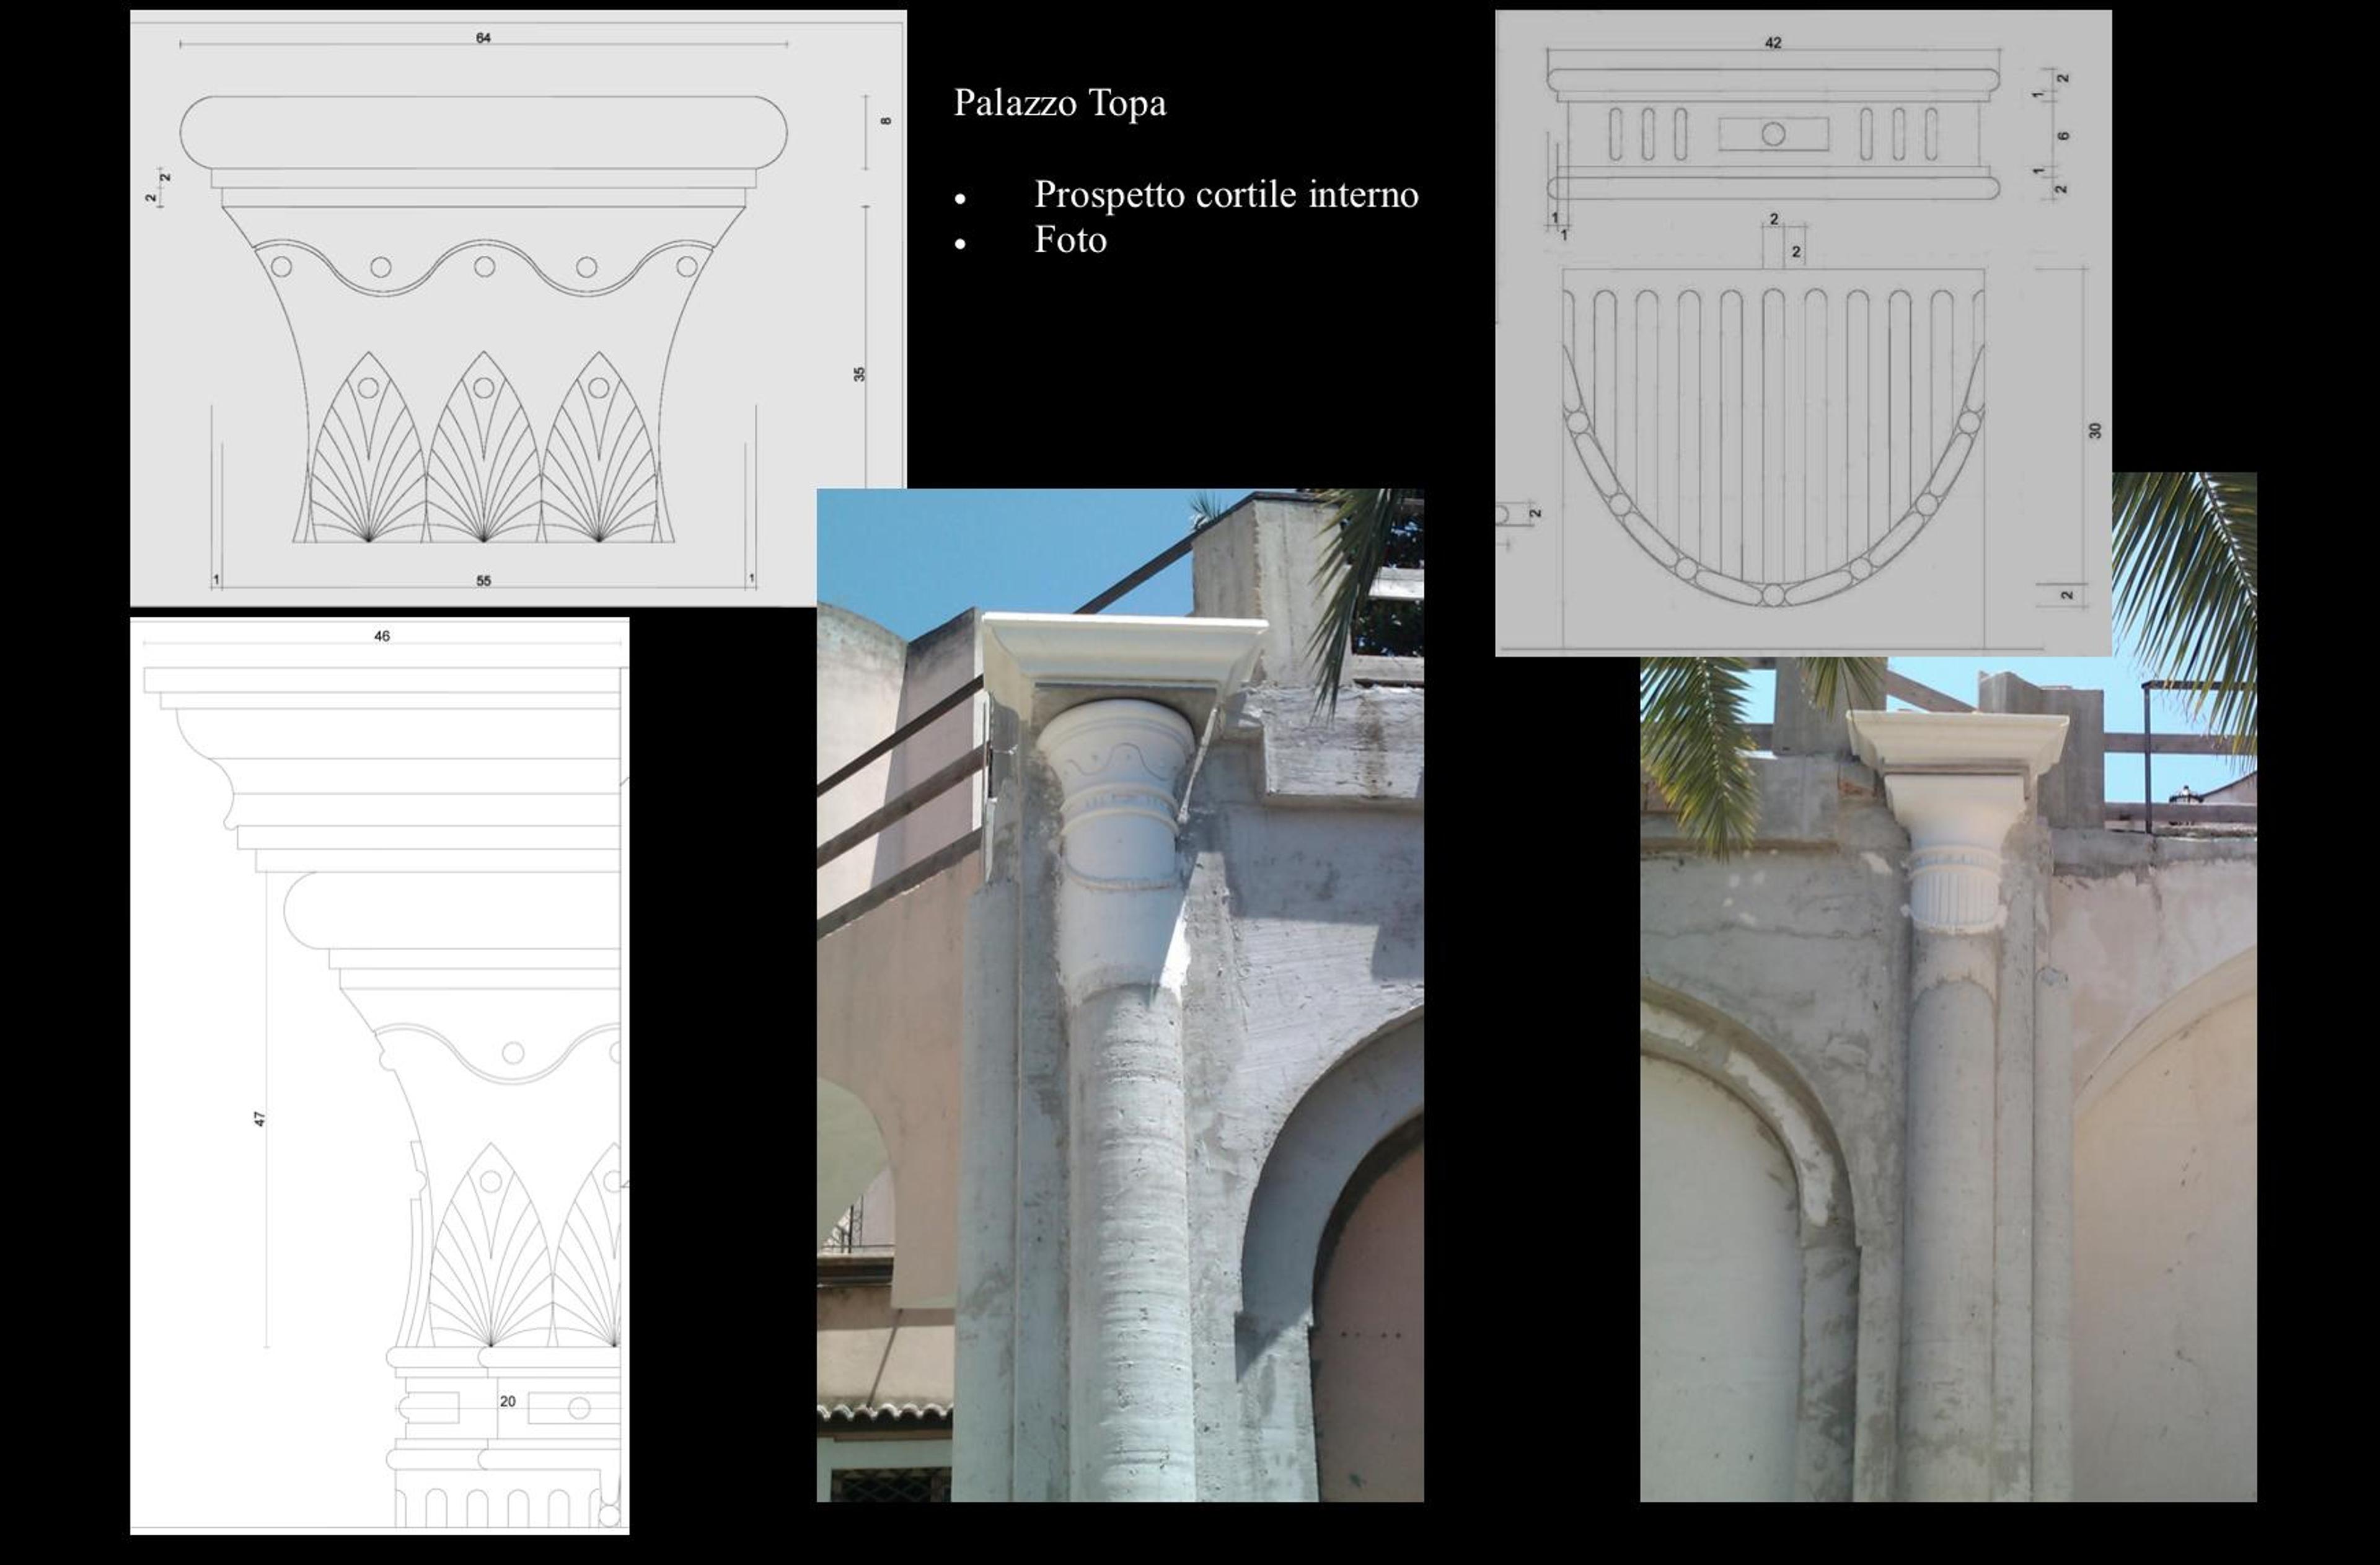Click the Palazzo Topa title text

(1059, 103)
